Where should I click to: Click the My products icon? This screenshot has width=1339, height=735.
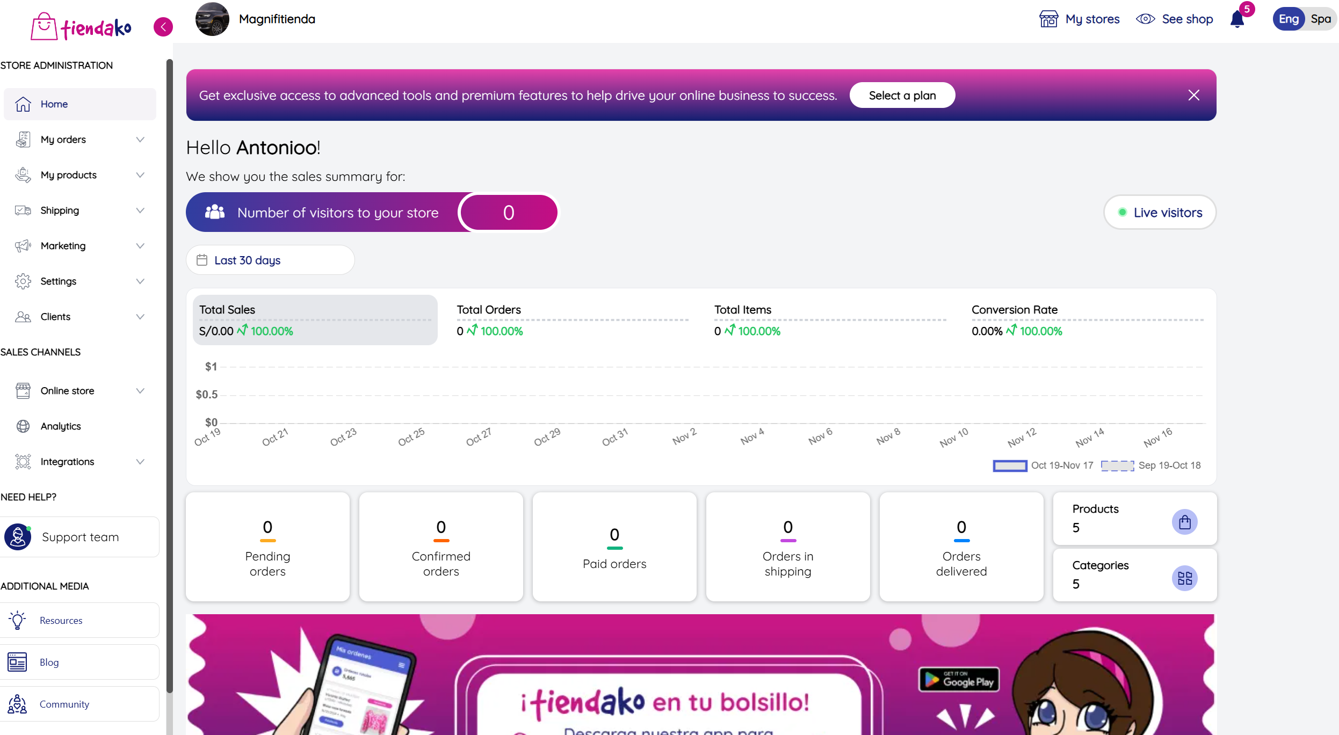23,175
